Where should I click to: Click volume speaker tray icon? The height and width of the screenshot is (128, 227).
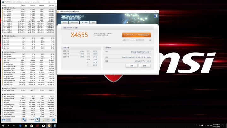(x=208, y=126)
